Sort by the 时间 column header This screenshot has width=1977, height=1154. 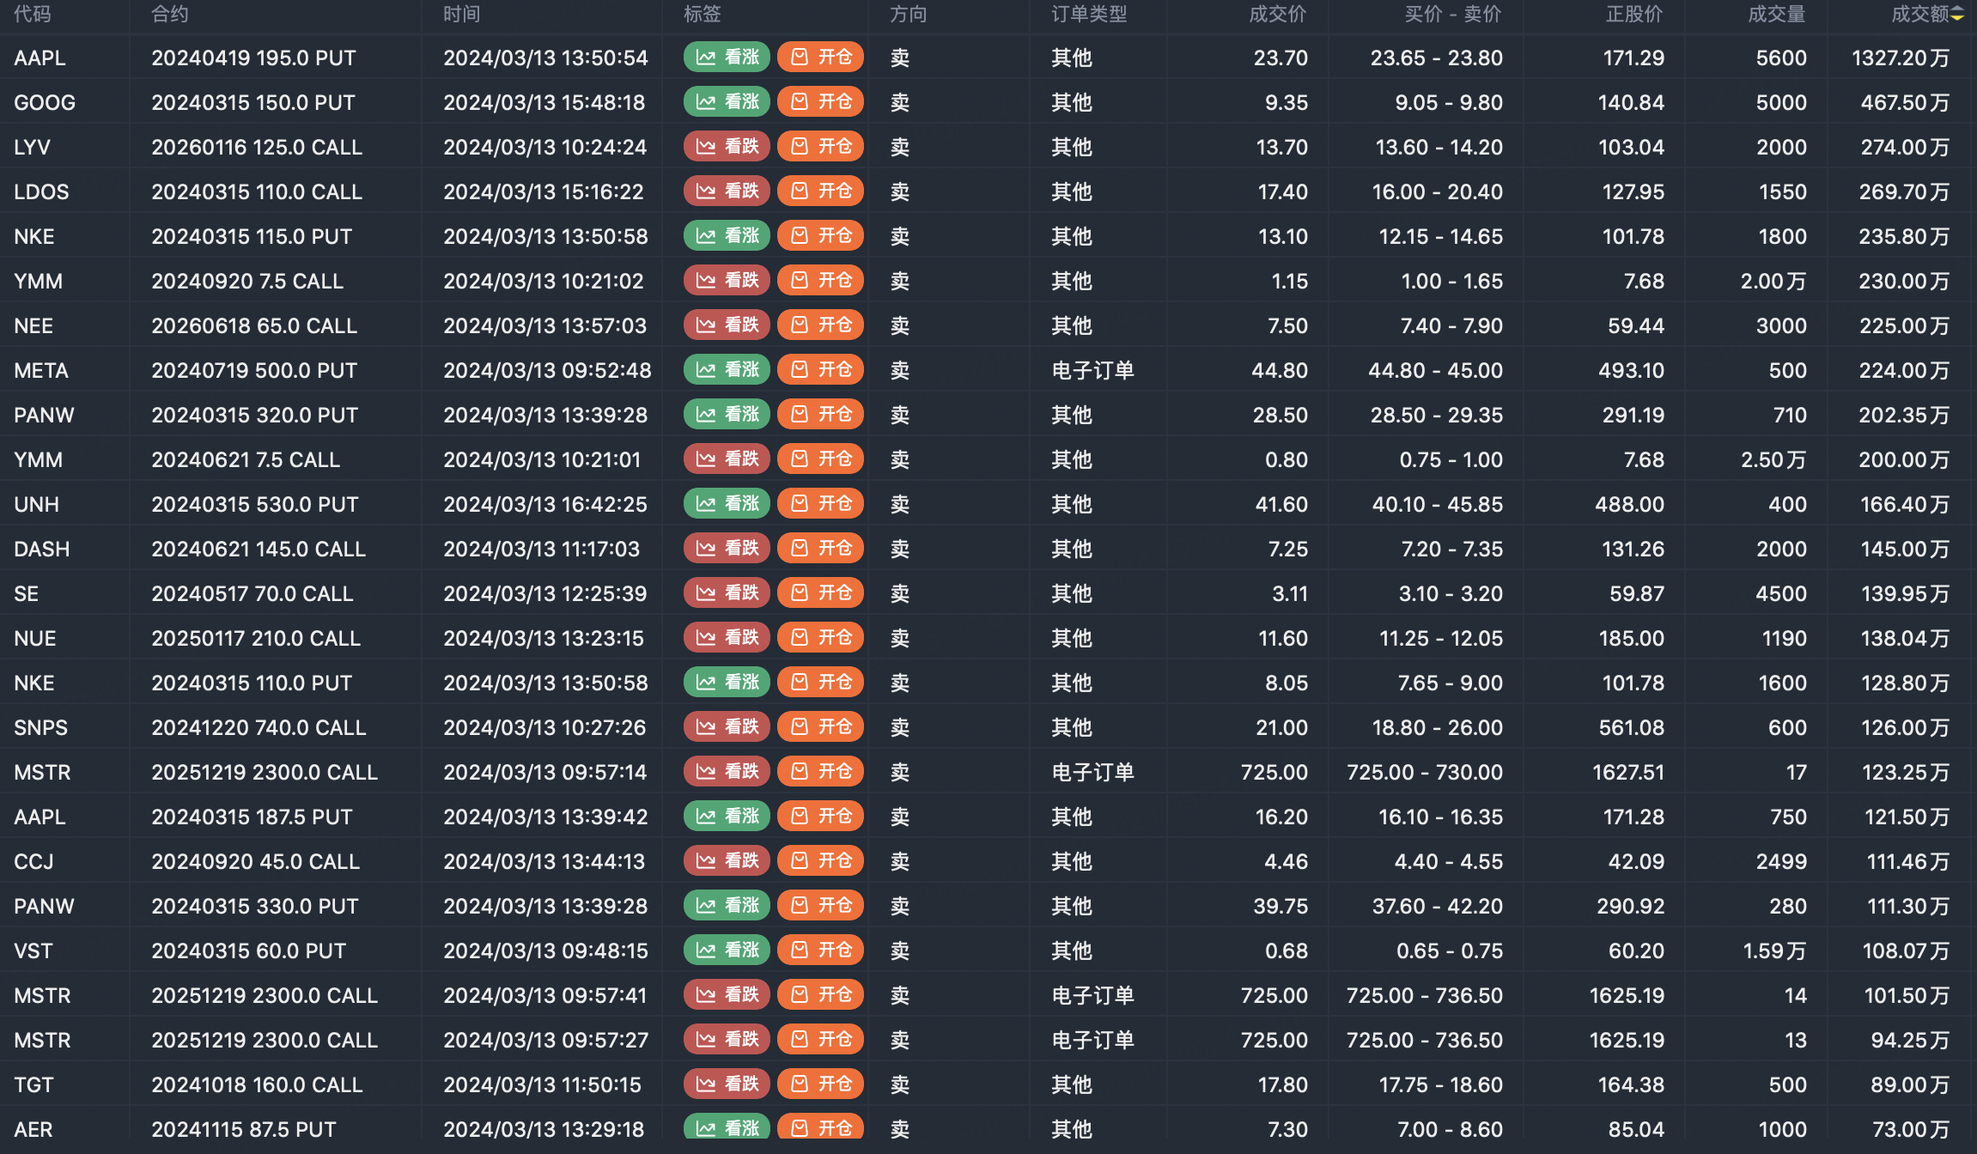[461, 15]
